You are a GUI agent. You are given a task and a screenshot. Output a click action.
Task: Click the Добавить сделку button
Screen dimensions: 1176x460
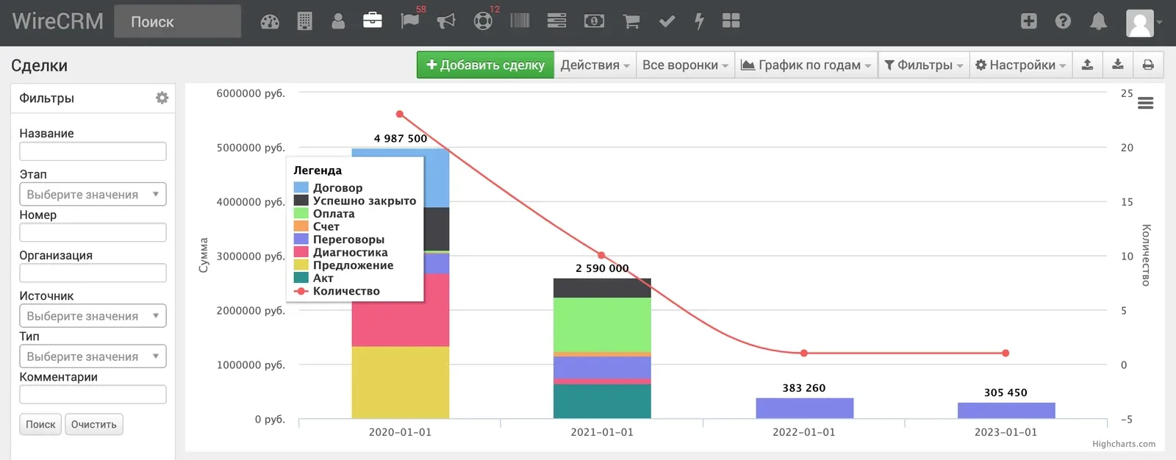coord(485,65)
